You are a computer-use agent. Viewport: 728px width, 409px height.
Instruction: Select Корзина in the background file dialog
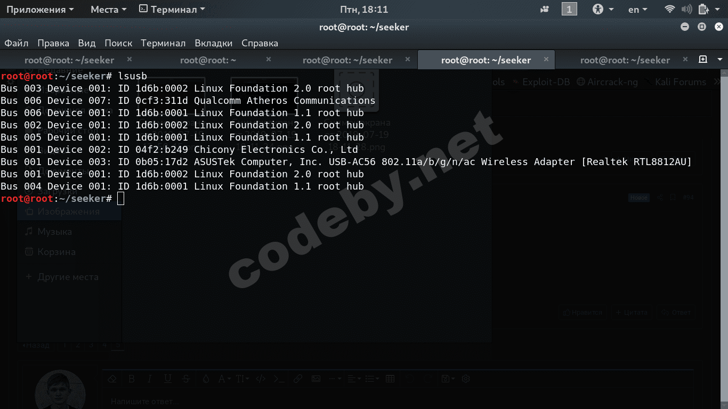tap(69, 252)
